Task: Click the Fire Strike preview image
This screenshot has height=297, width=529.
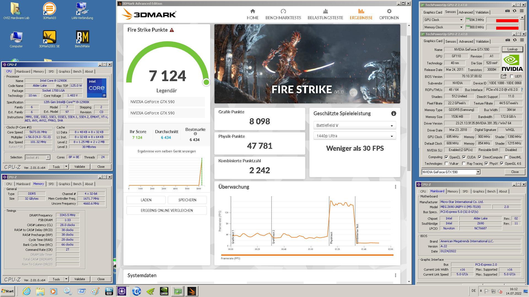Action: (x=307, y=64)
